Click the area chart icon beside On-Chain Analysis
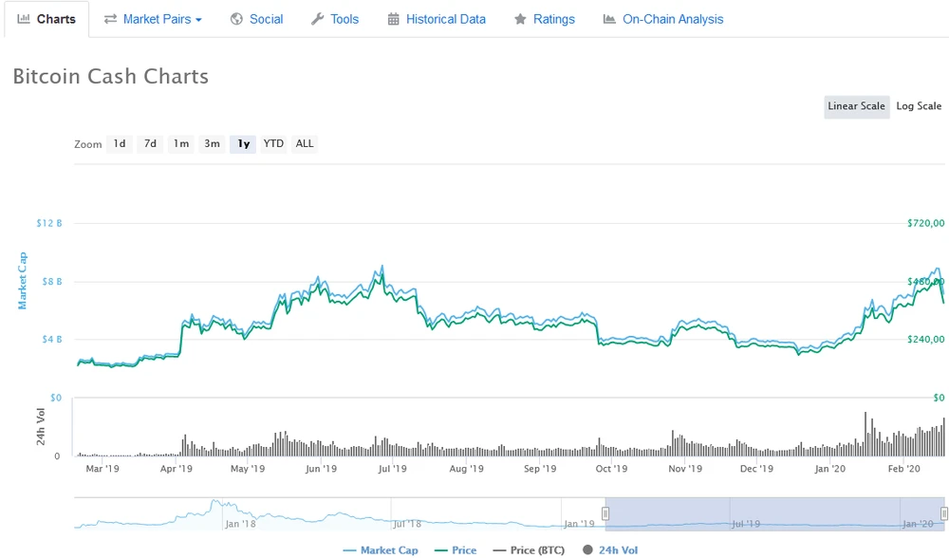 [x=609, y=19]
